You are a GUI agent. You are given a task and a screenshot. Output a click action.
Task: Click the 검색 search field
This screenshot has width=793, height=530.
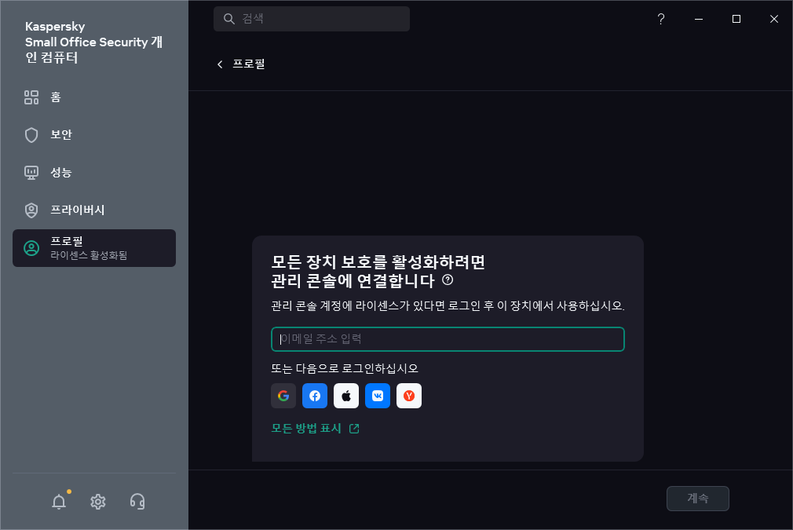click(312, 18)
